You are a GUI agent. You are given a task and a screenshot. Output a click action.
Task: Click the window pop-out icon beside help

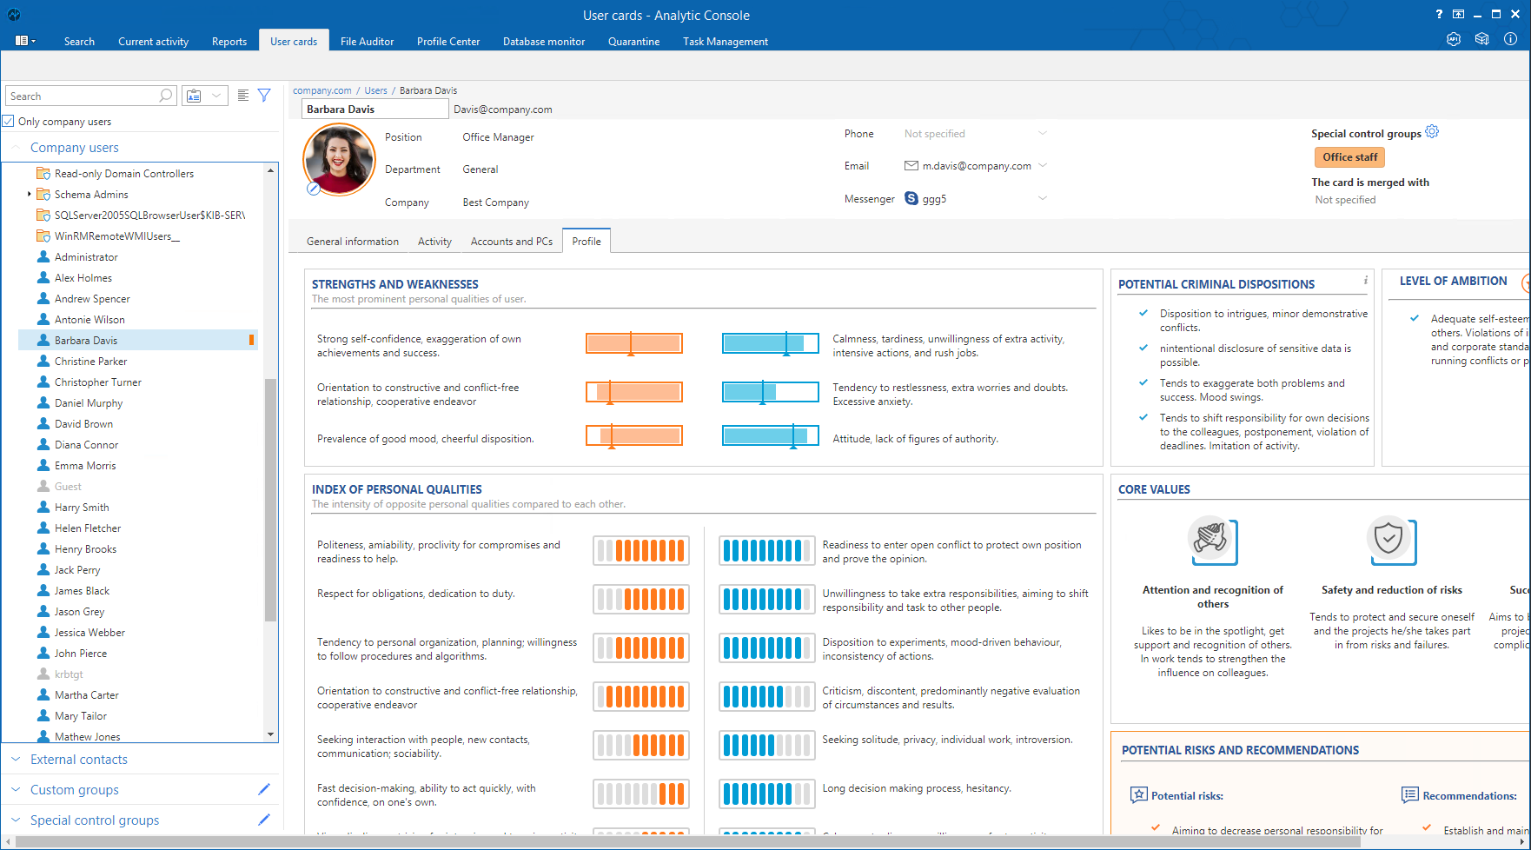click(x=1459, y=14)
